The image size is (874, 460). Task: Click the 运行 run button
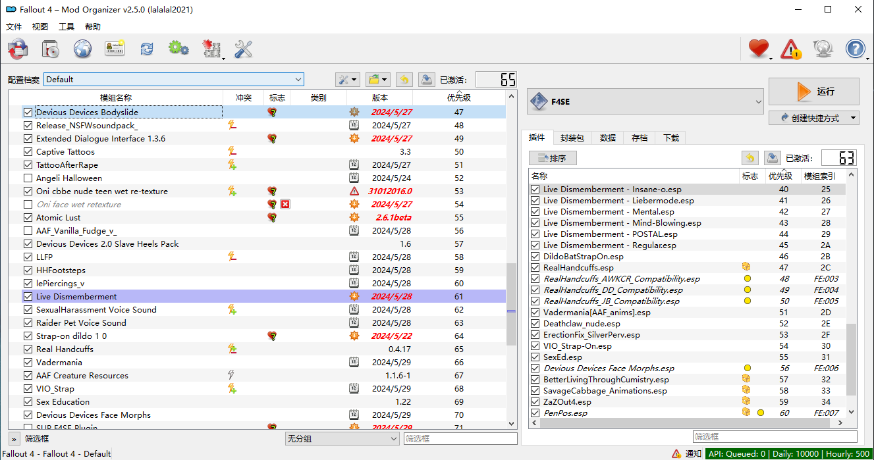(x=814, y=91)
